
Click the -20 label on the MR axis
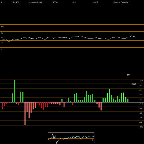(141, 109)
